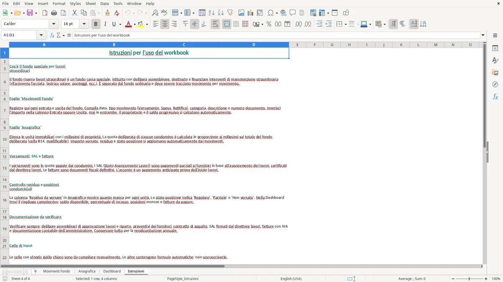This screenshot has height=282, width=503.
Task: Click the formula input line
Action: point(276,35)
